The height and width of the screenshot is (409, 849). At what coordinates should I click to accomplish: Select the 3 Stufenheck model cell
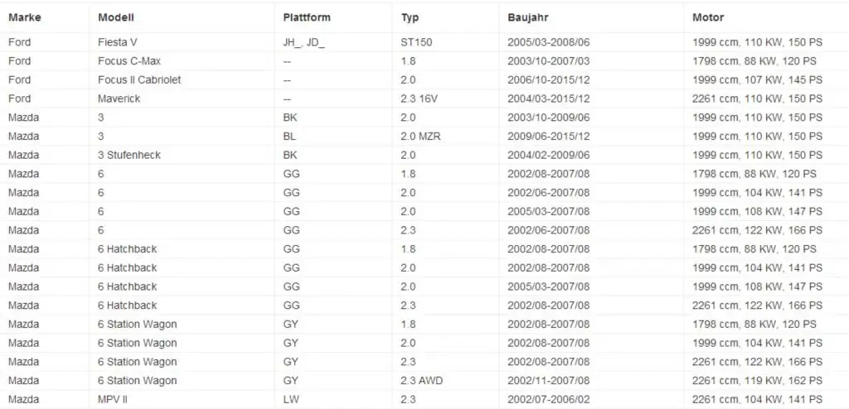pos(129,156)
